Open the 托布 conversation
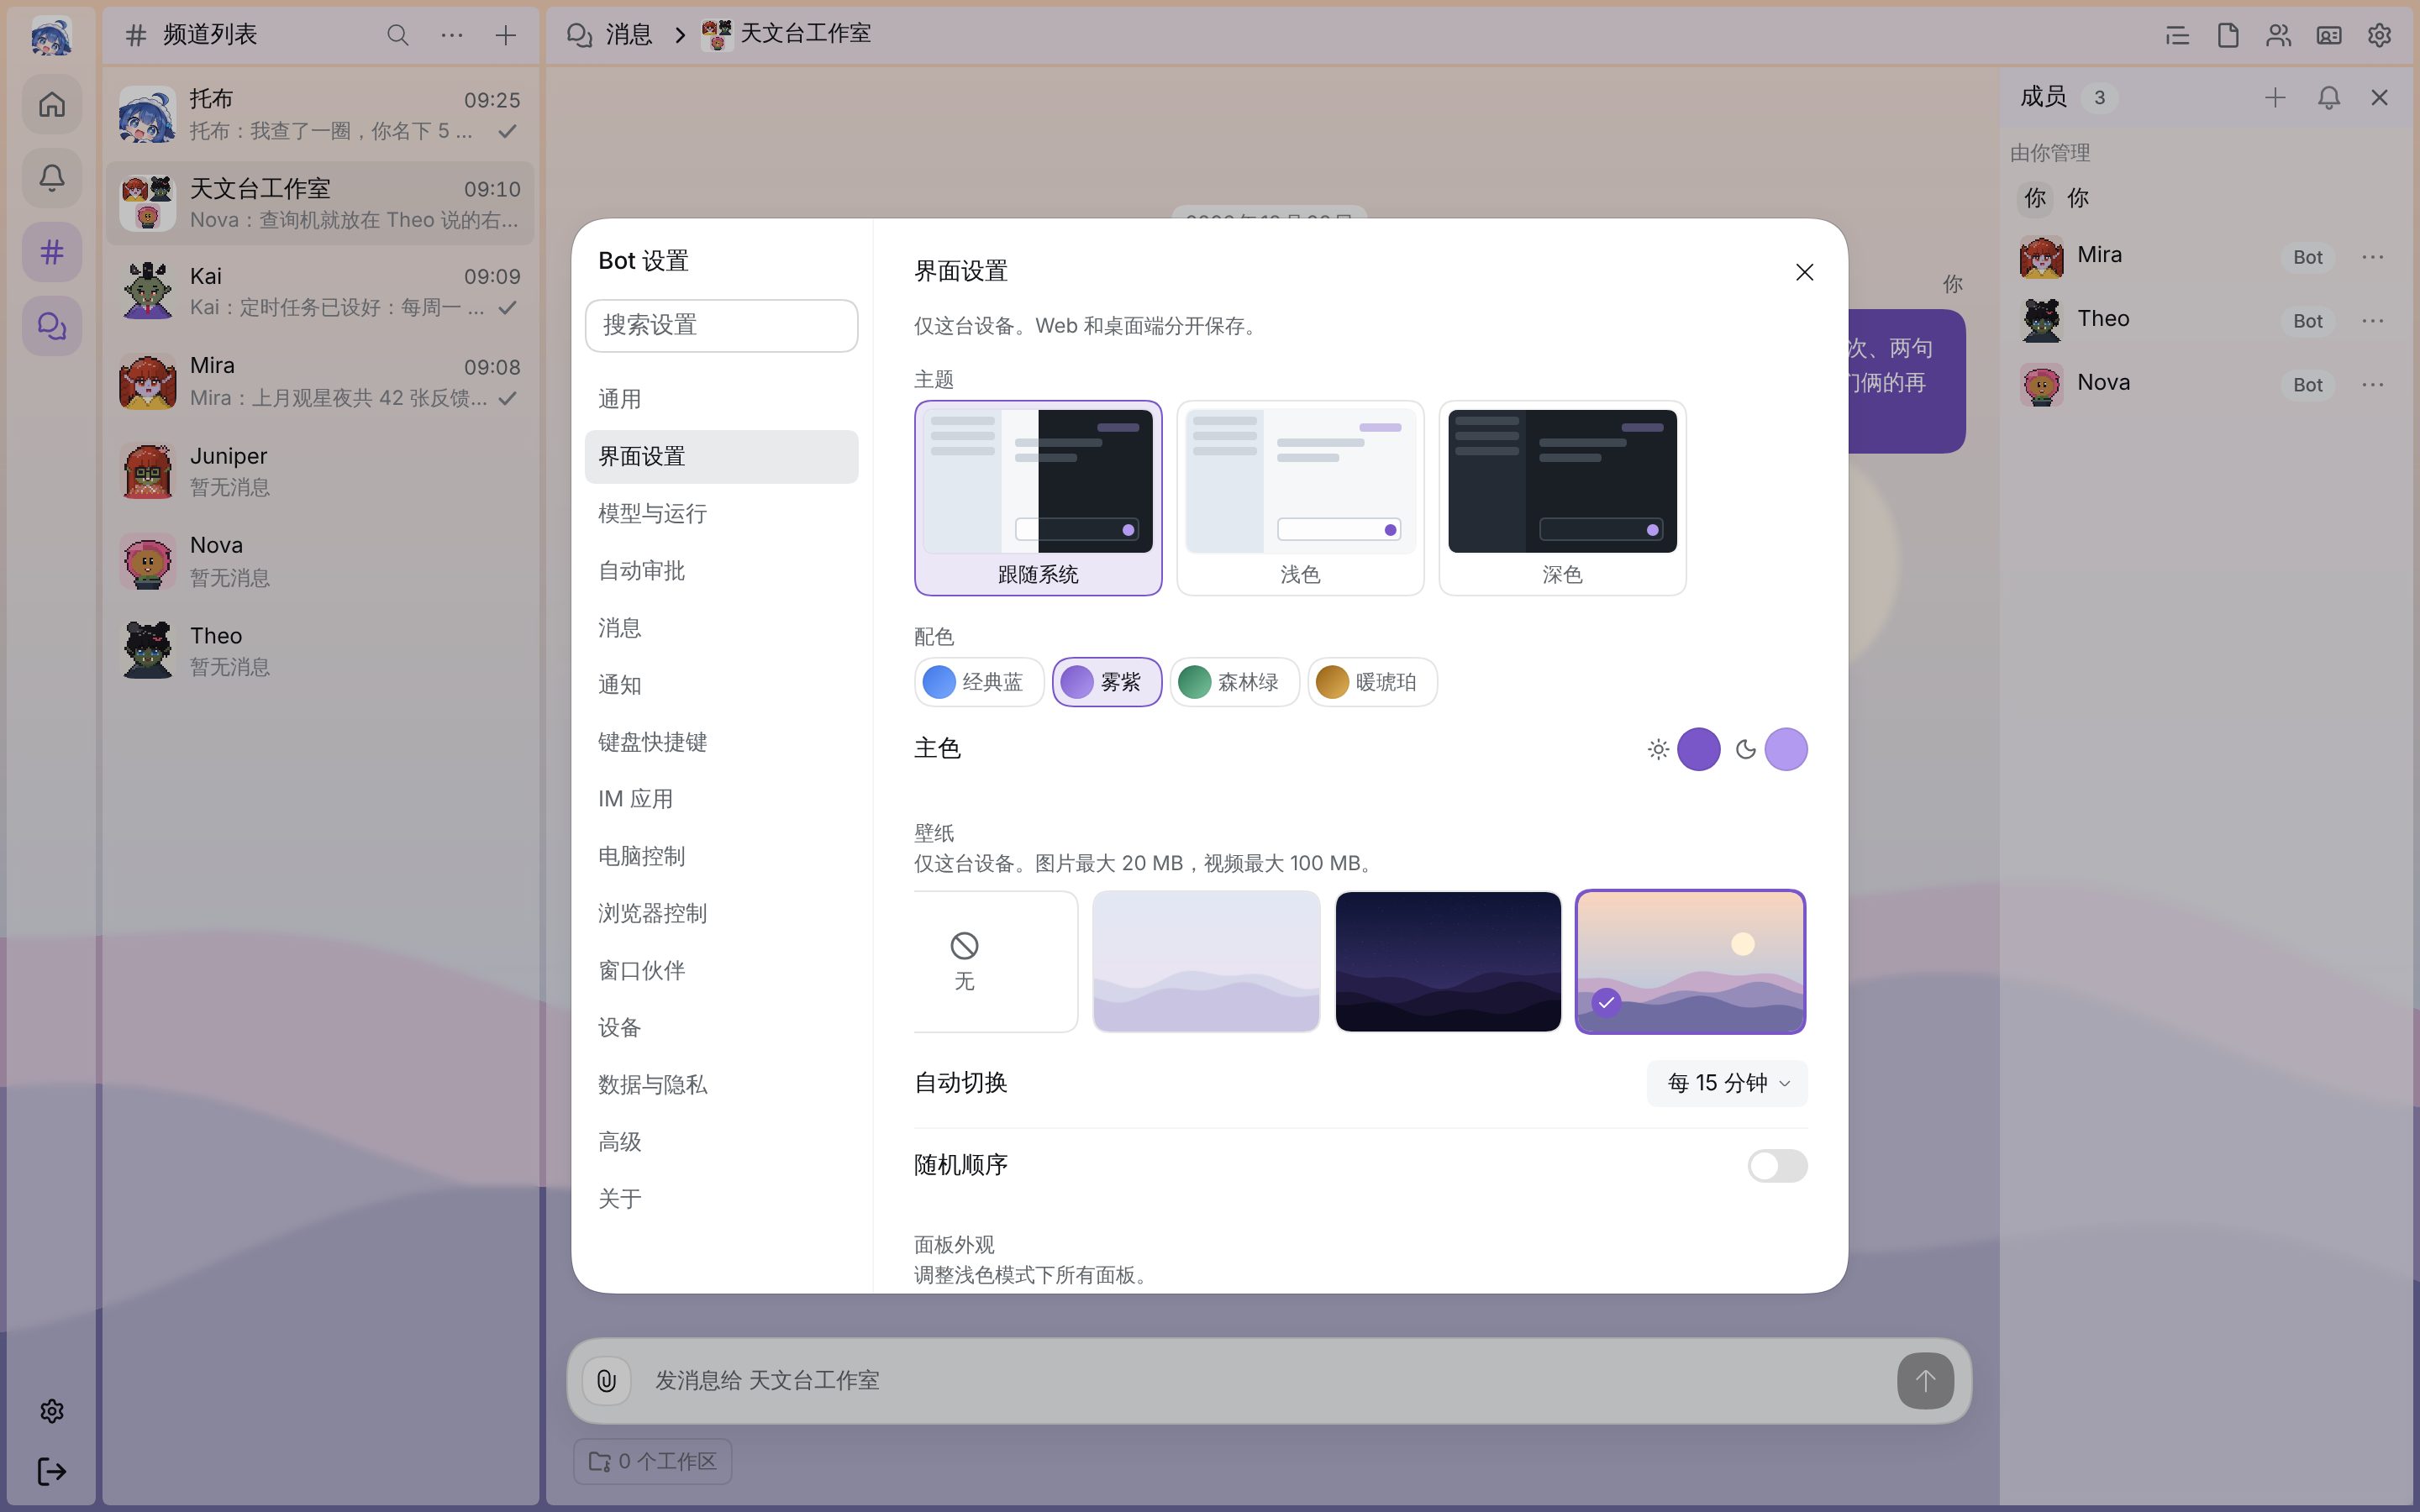Viewport: 2420px width, 1512px height. [320, 114]
